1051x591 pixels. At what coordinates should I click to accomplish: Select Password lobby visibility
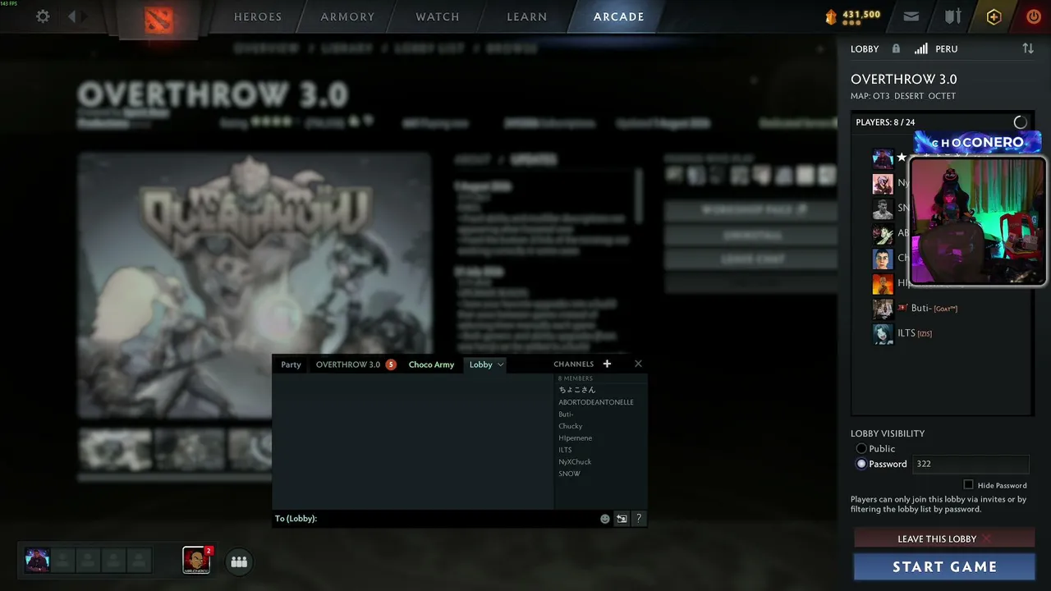861,464
